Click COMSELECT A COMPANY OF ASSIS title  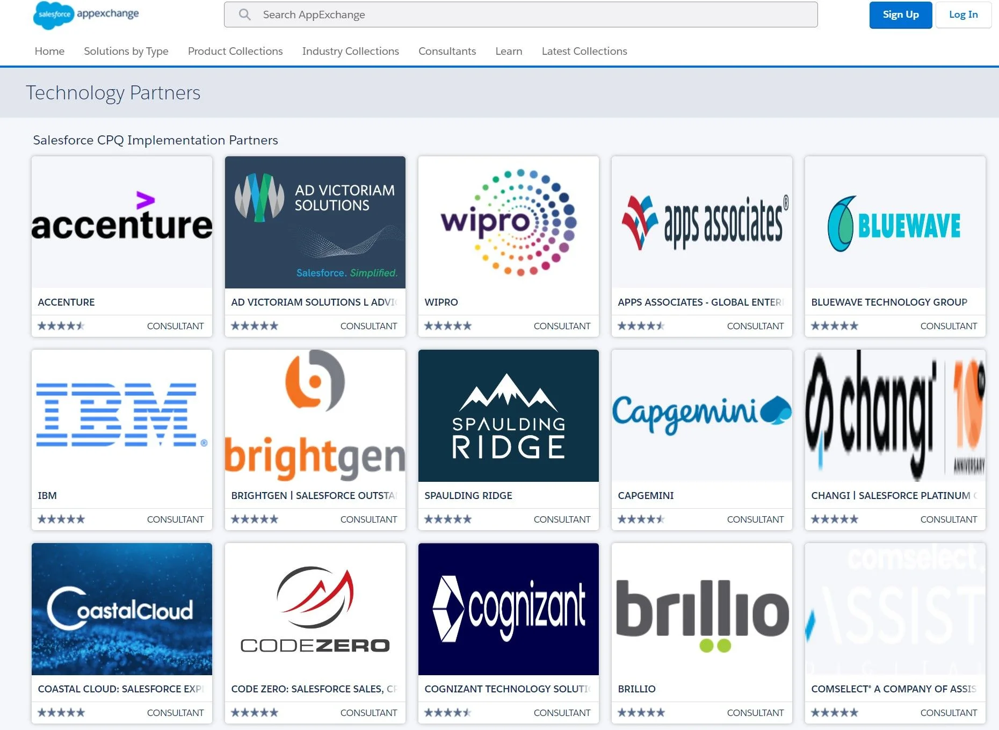[x=894, y=689]
